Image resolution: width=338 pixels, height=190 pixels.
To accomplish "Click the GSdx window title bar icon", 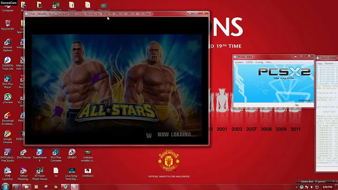I will pos(26,14).
